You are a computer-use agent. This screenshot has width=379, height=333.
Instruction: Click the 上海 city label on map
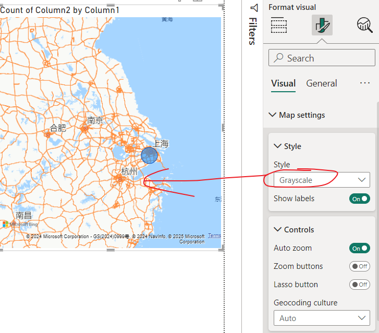pyautogui.click(x=161, y=144)
